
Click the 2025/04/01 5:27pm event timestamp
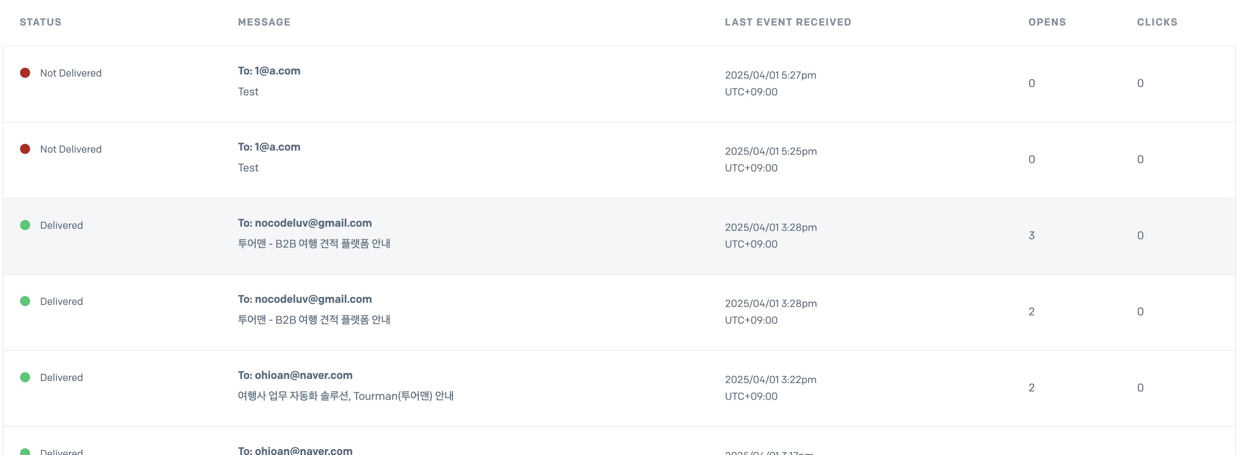pos(770,75)
